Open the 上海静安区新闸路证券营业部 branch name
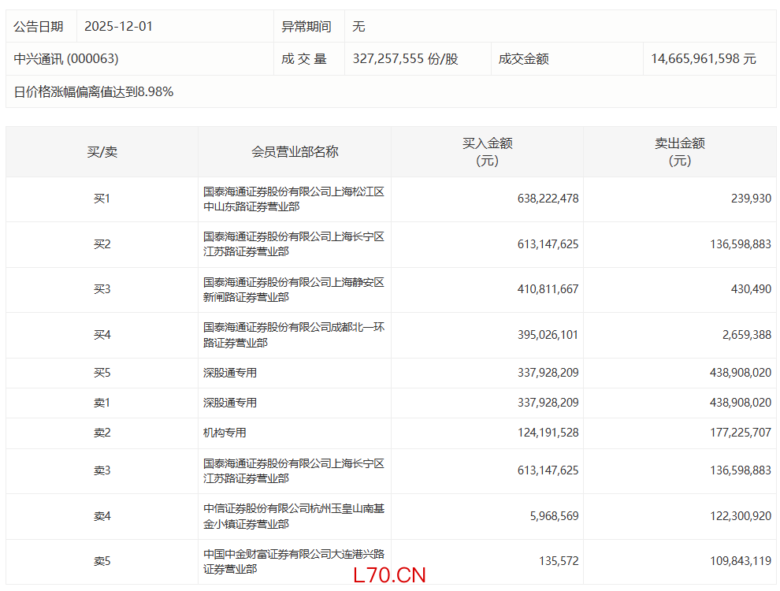The image size is (780, 591). pyautogui.click(x=293, y=289)
